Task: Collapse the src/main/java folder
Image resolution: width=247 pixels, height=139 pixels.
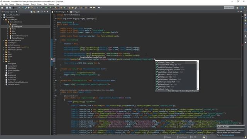Action: coord(4,20)
